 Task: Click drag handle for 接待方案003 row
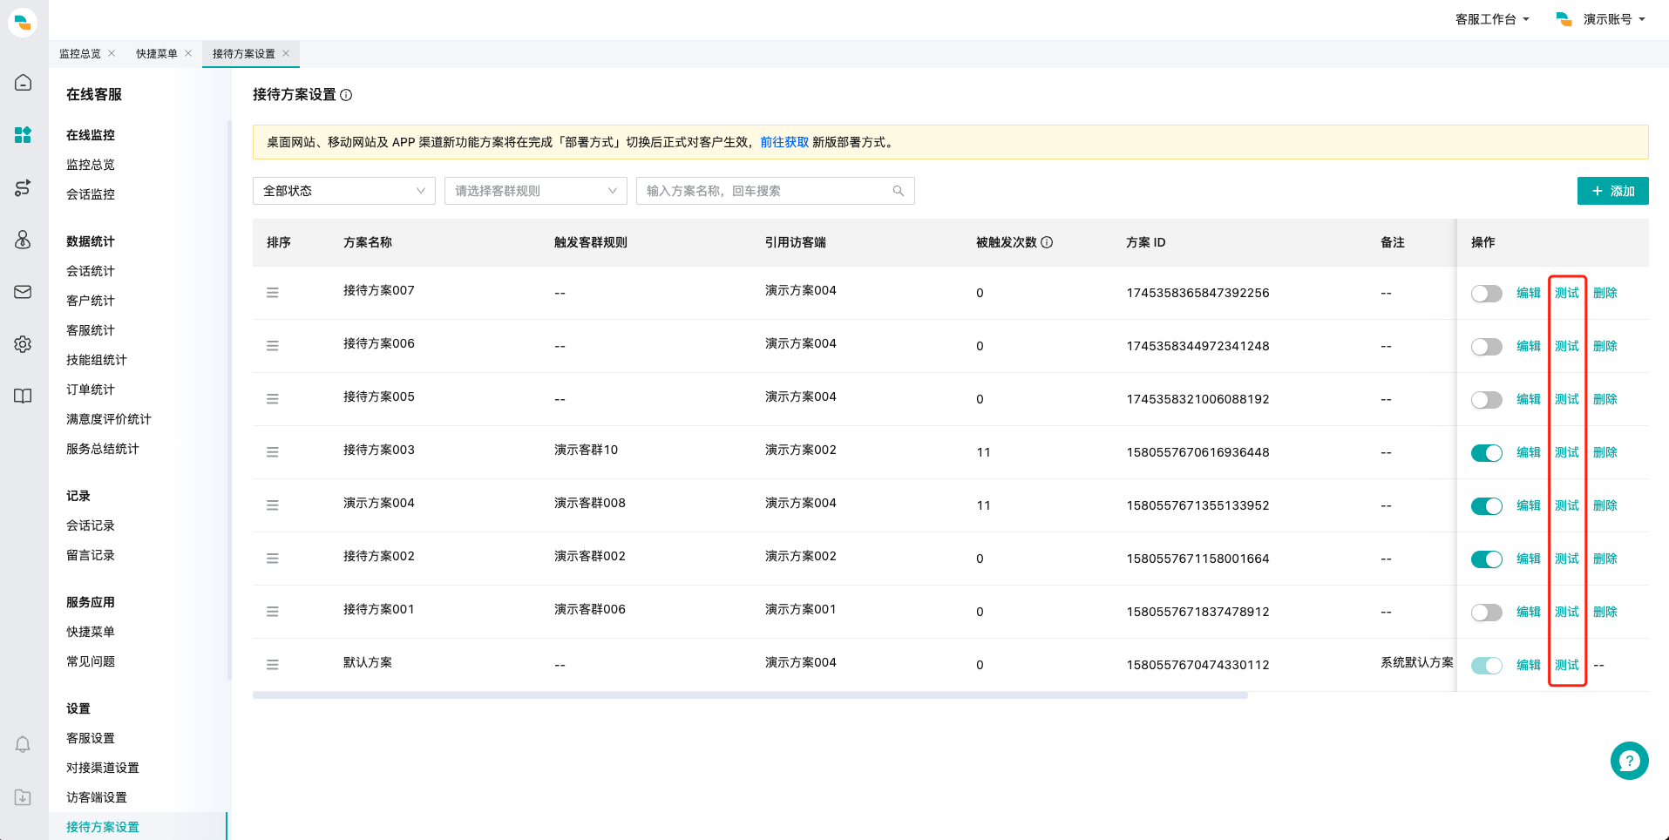pos(273,452)
